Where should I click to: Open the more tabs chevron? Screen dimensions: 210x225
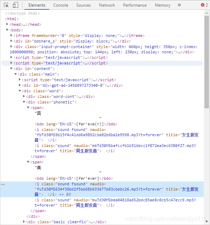click(179, 5)
